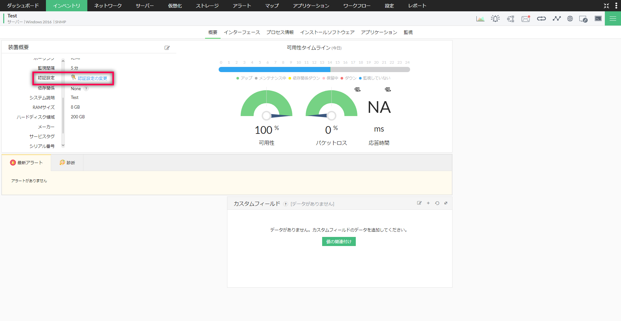Open the アラート menu in top navigation
621x321 pixels.
(x=242, y=6)
